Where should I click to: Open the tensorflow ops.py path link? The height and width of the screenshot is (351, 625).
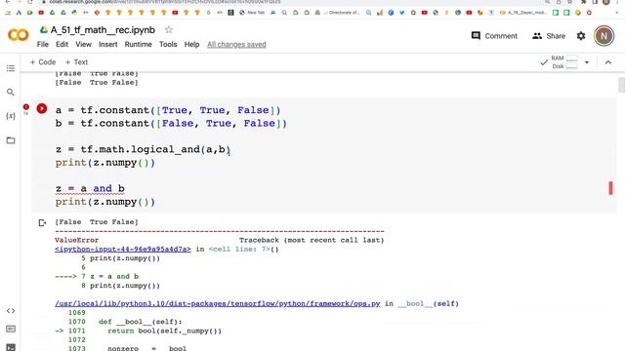(218, 303)
